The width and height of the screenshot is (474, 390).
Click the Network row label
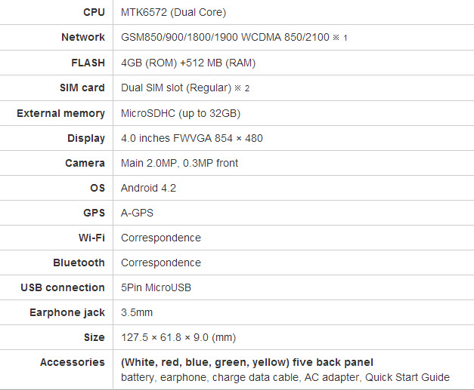pos(83,37)
